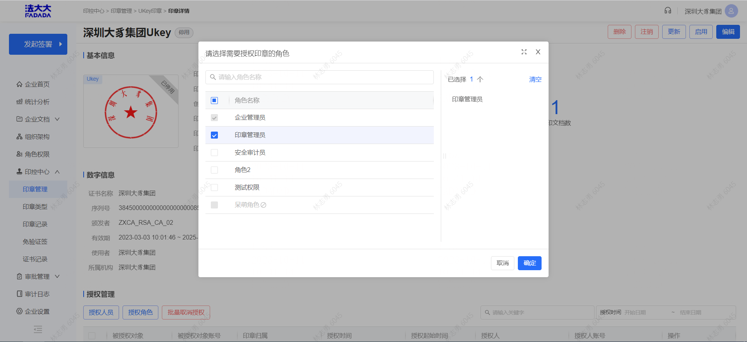Click the 开始日期 date field
This screenshot has width=747, height=342.
click(646, 312)
